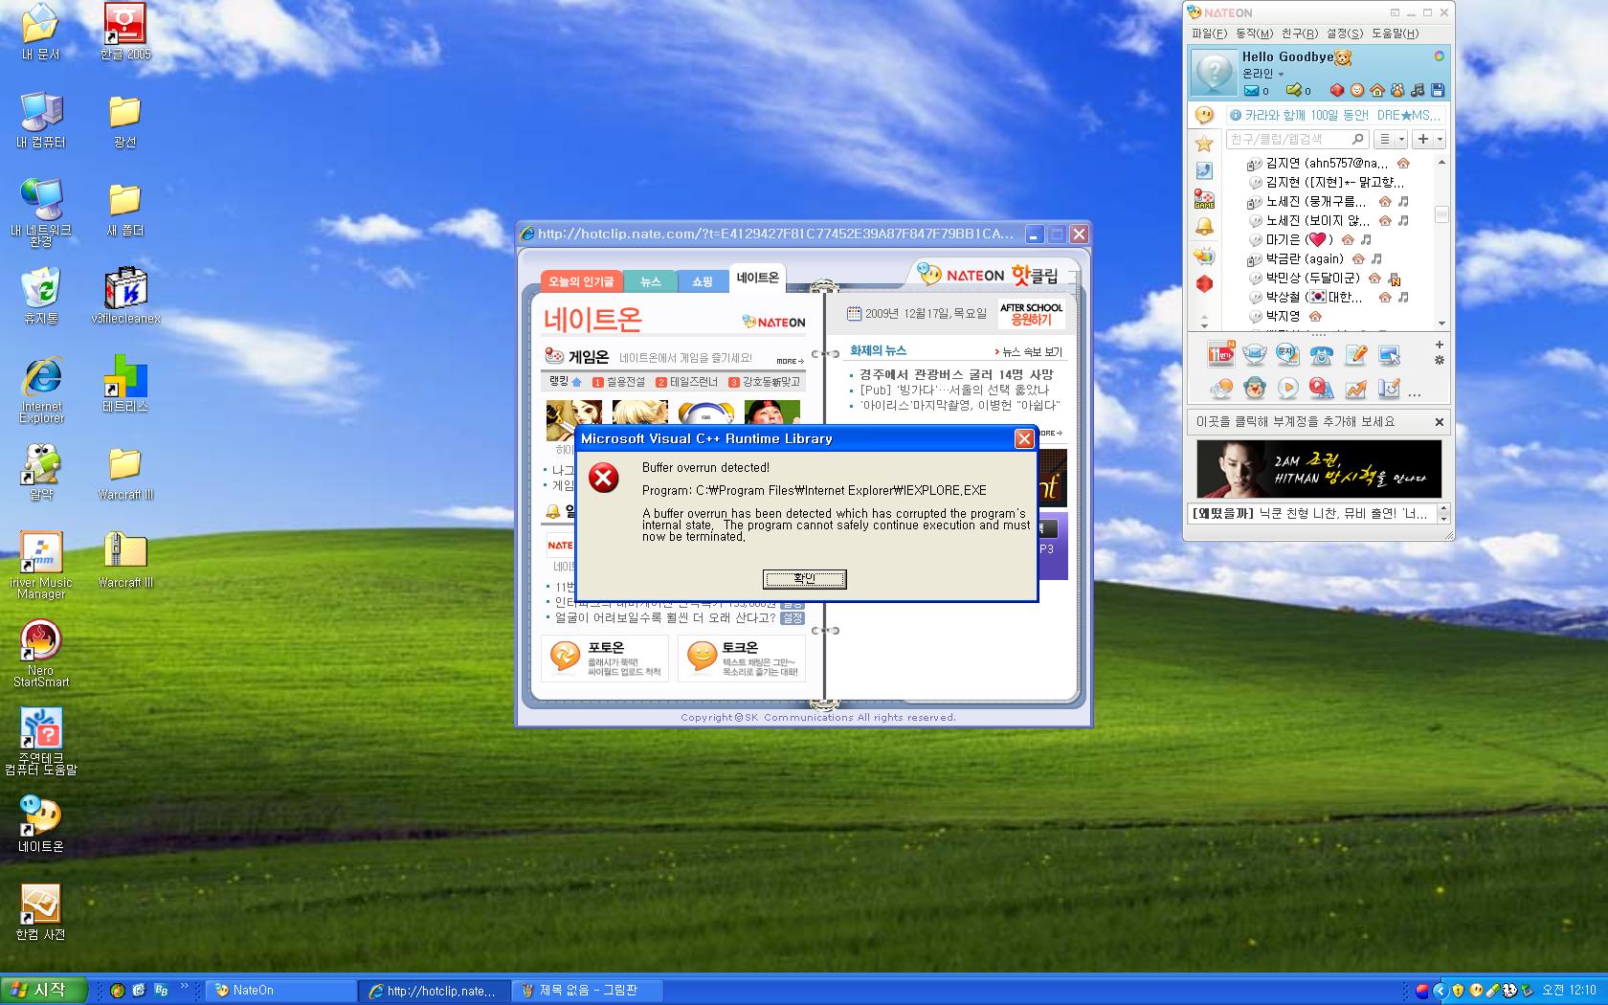Viewport: 1608px width, 1005px height.
Task: Click the winged mail icon in NateOn toolbar
Action: (x=1255, y=354)
